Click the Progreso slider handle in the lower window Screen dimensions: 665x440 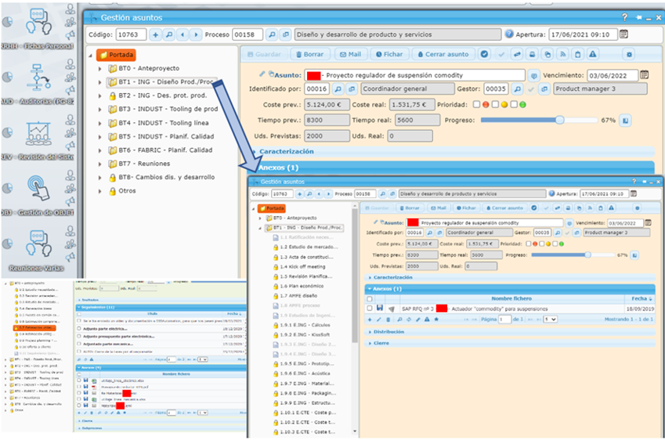[x=587, y=255]
